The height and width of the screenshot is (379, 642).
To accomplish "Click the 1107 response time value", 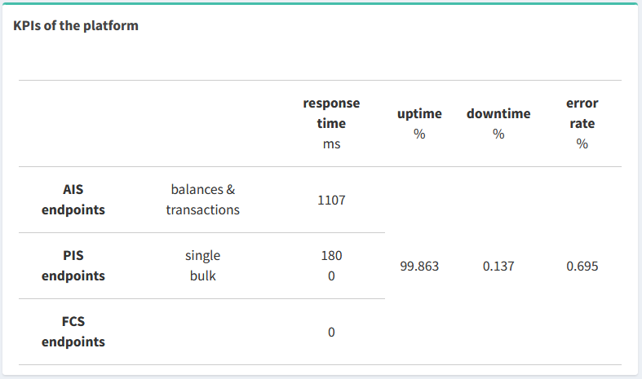I will [331, 201].
